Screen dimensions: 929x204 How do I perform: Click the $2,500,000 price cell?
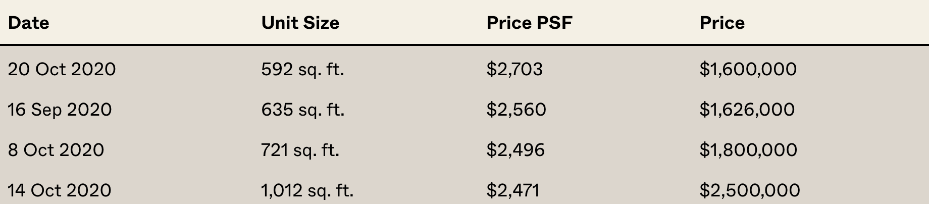tap(749, 190)
